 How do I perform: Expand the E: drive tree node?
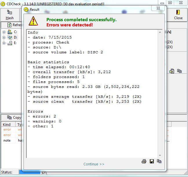(x=4, y=43)
